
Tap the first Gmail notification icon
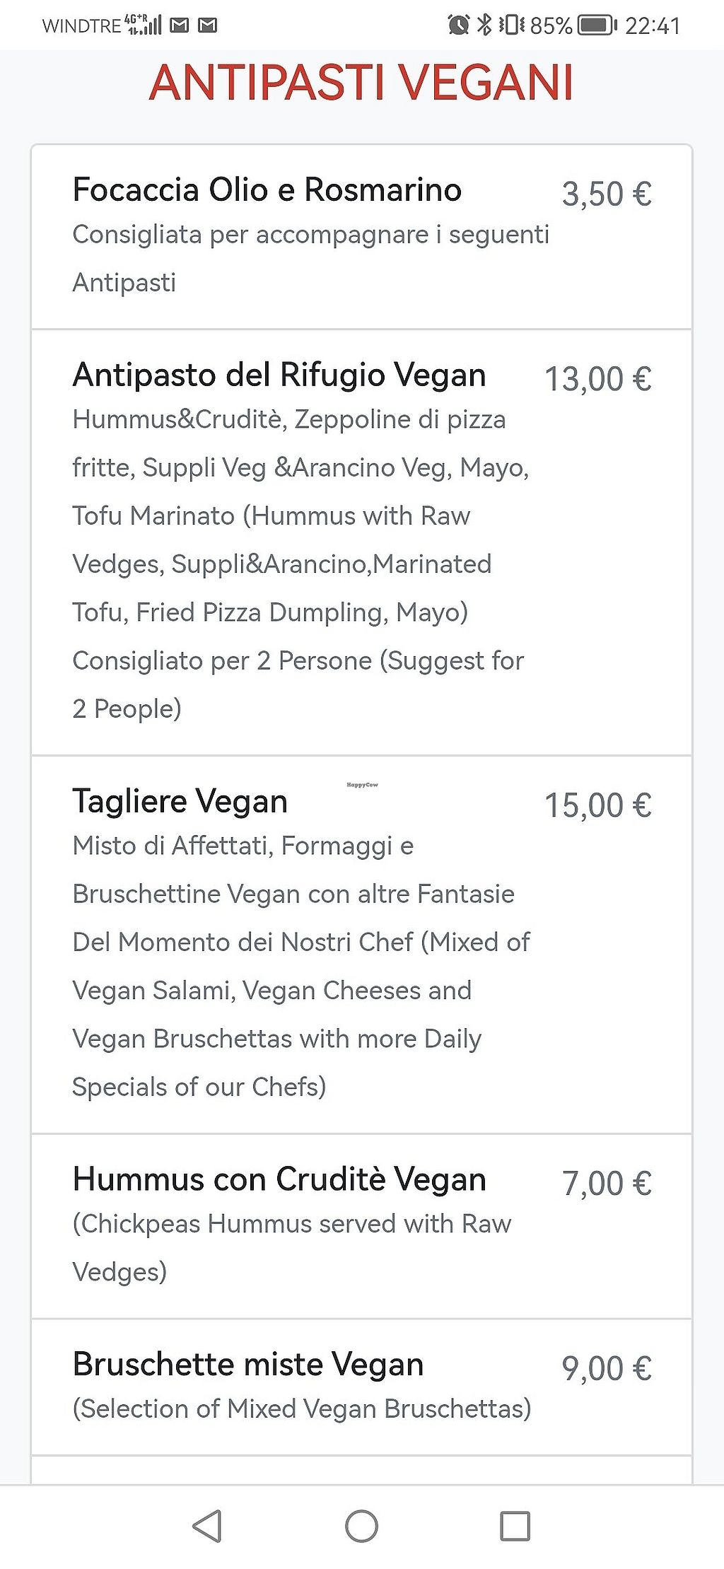pyautogui.click(x=180, y=26)
